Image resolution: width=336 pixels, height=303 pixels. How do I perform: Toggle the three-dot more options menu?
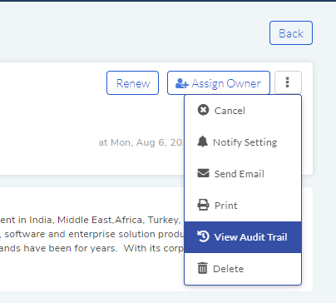288,82
